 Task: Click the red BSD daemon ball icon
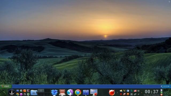112,93
